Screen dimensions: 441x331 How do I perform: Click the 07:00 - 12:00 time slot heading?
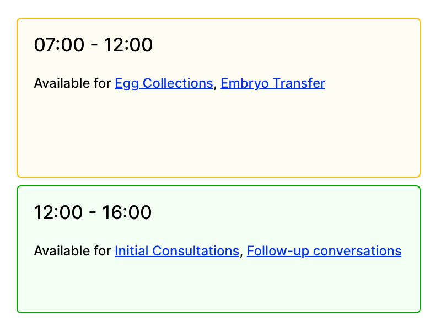point(93,45)
